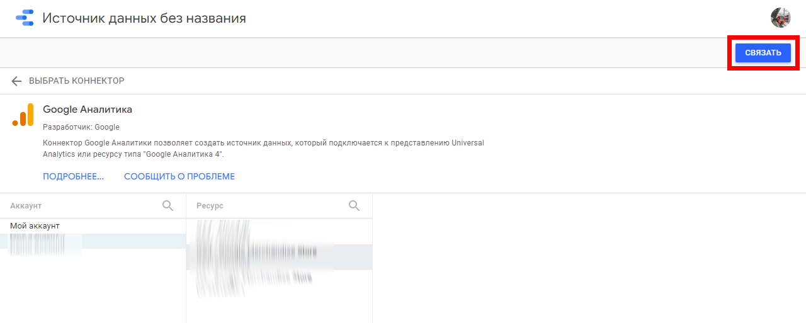Image resolution: width=806 pixels, height=323 pixels.
Task: Rename the Источник данных без названия title
Action: pos(144,18)
